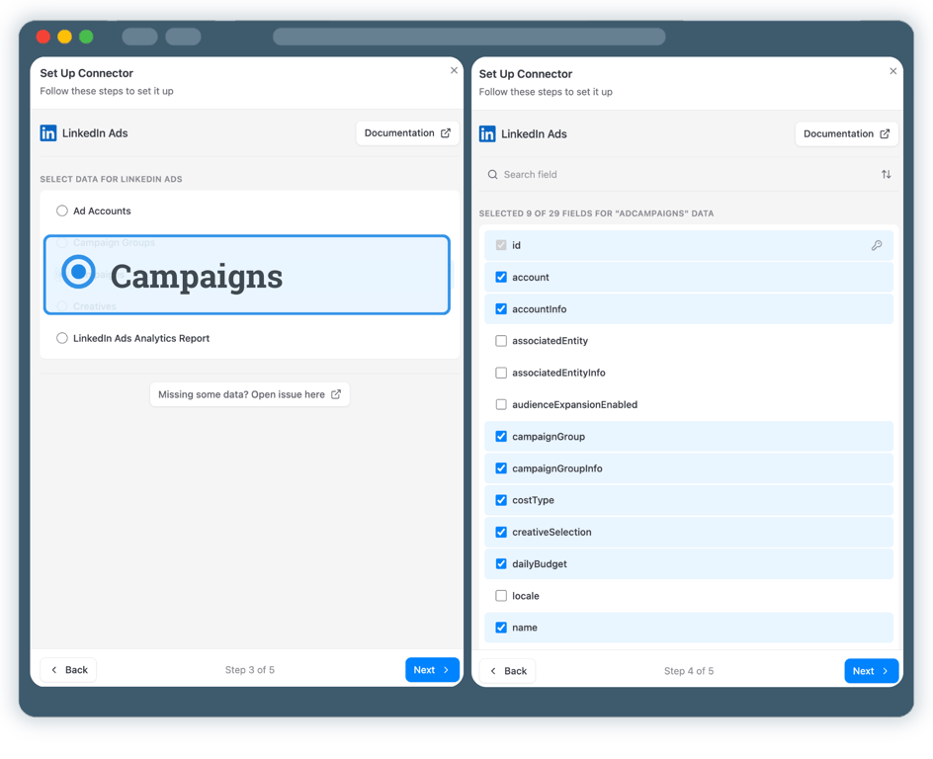Enable the audienceExpansionEnabled field checkbox

coord(501,404)
